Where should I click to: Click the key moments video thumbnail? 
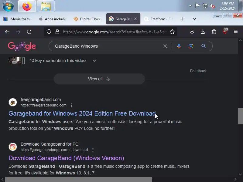[17, 60]
